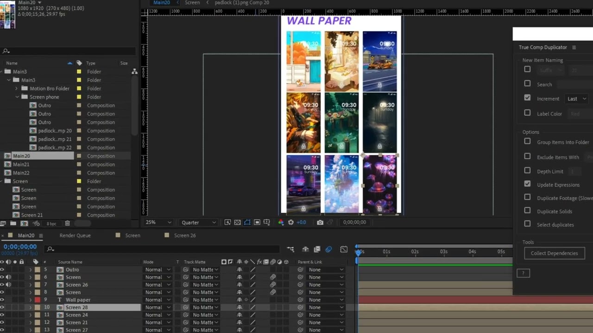Click yellow label swatch of Screen phone folder
The image size is (593, 333).
pyautogui.click(x=79, y=97)
